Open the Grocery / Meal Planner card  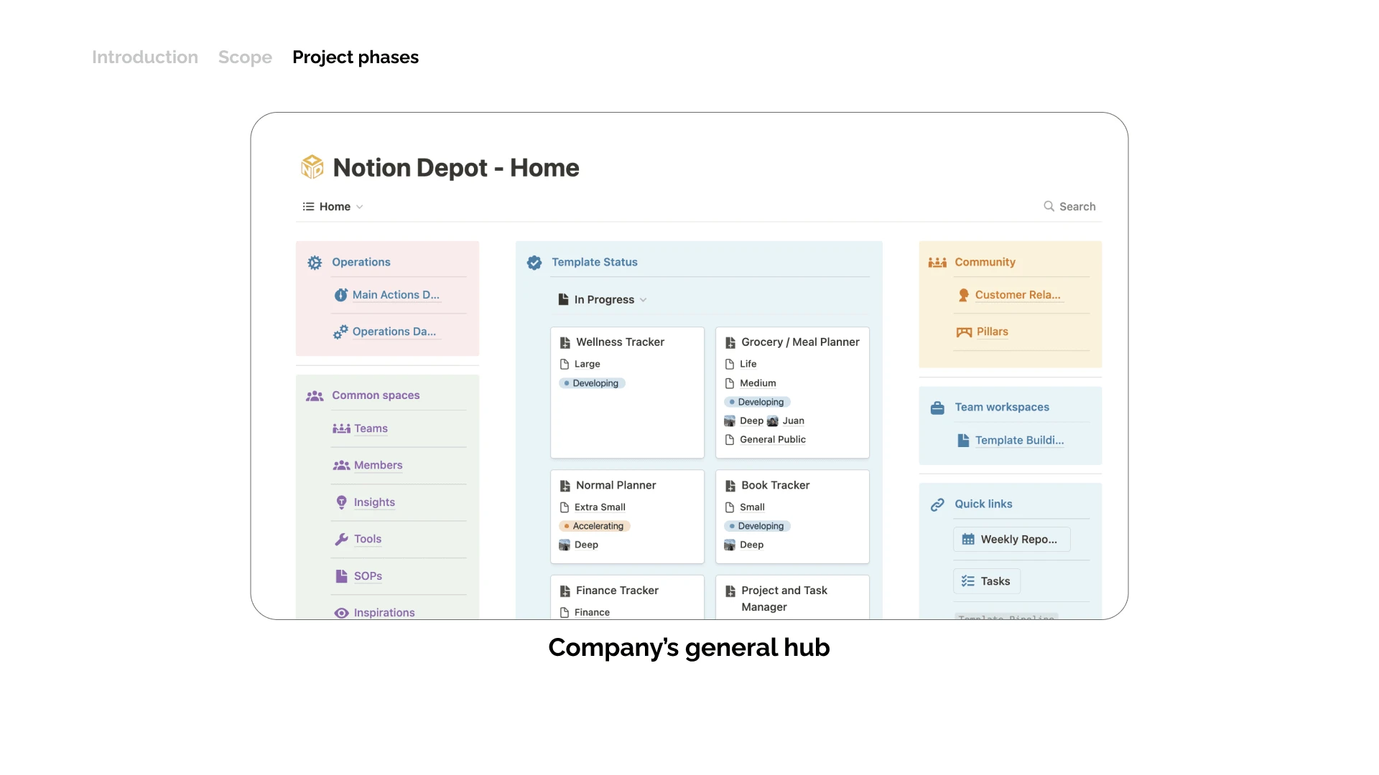pos(792,393)
